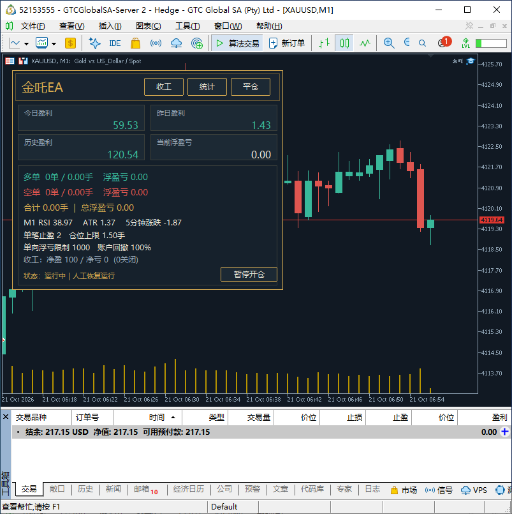Screen dimensions: 512x514
Task: Toggle the 算法交易 algo trading button
Action: pos(237,43)
